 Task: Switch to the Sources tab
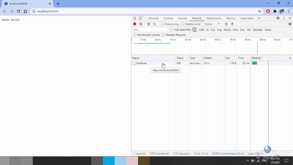tap(182, 18)
